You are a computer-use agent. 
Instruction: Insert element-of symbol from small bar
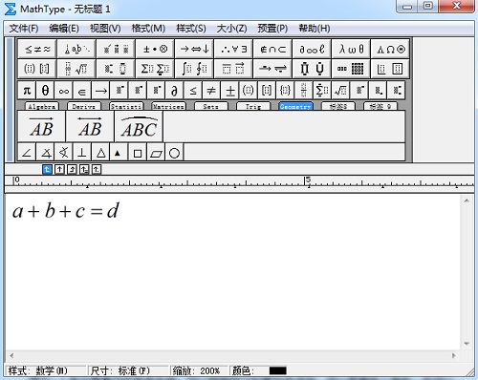[82, 91]
